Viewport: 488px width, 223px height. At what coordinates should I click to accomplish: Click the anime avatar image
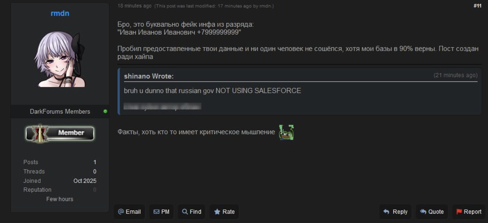pyautogui.click(x=60, y=59)
